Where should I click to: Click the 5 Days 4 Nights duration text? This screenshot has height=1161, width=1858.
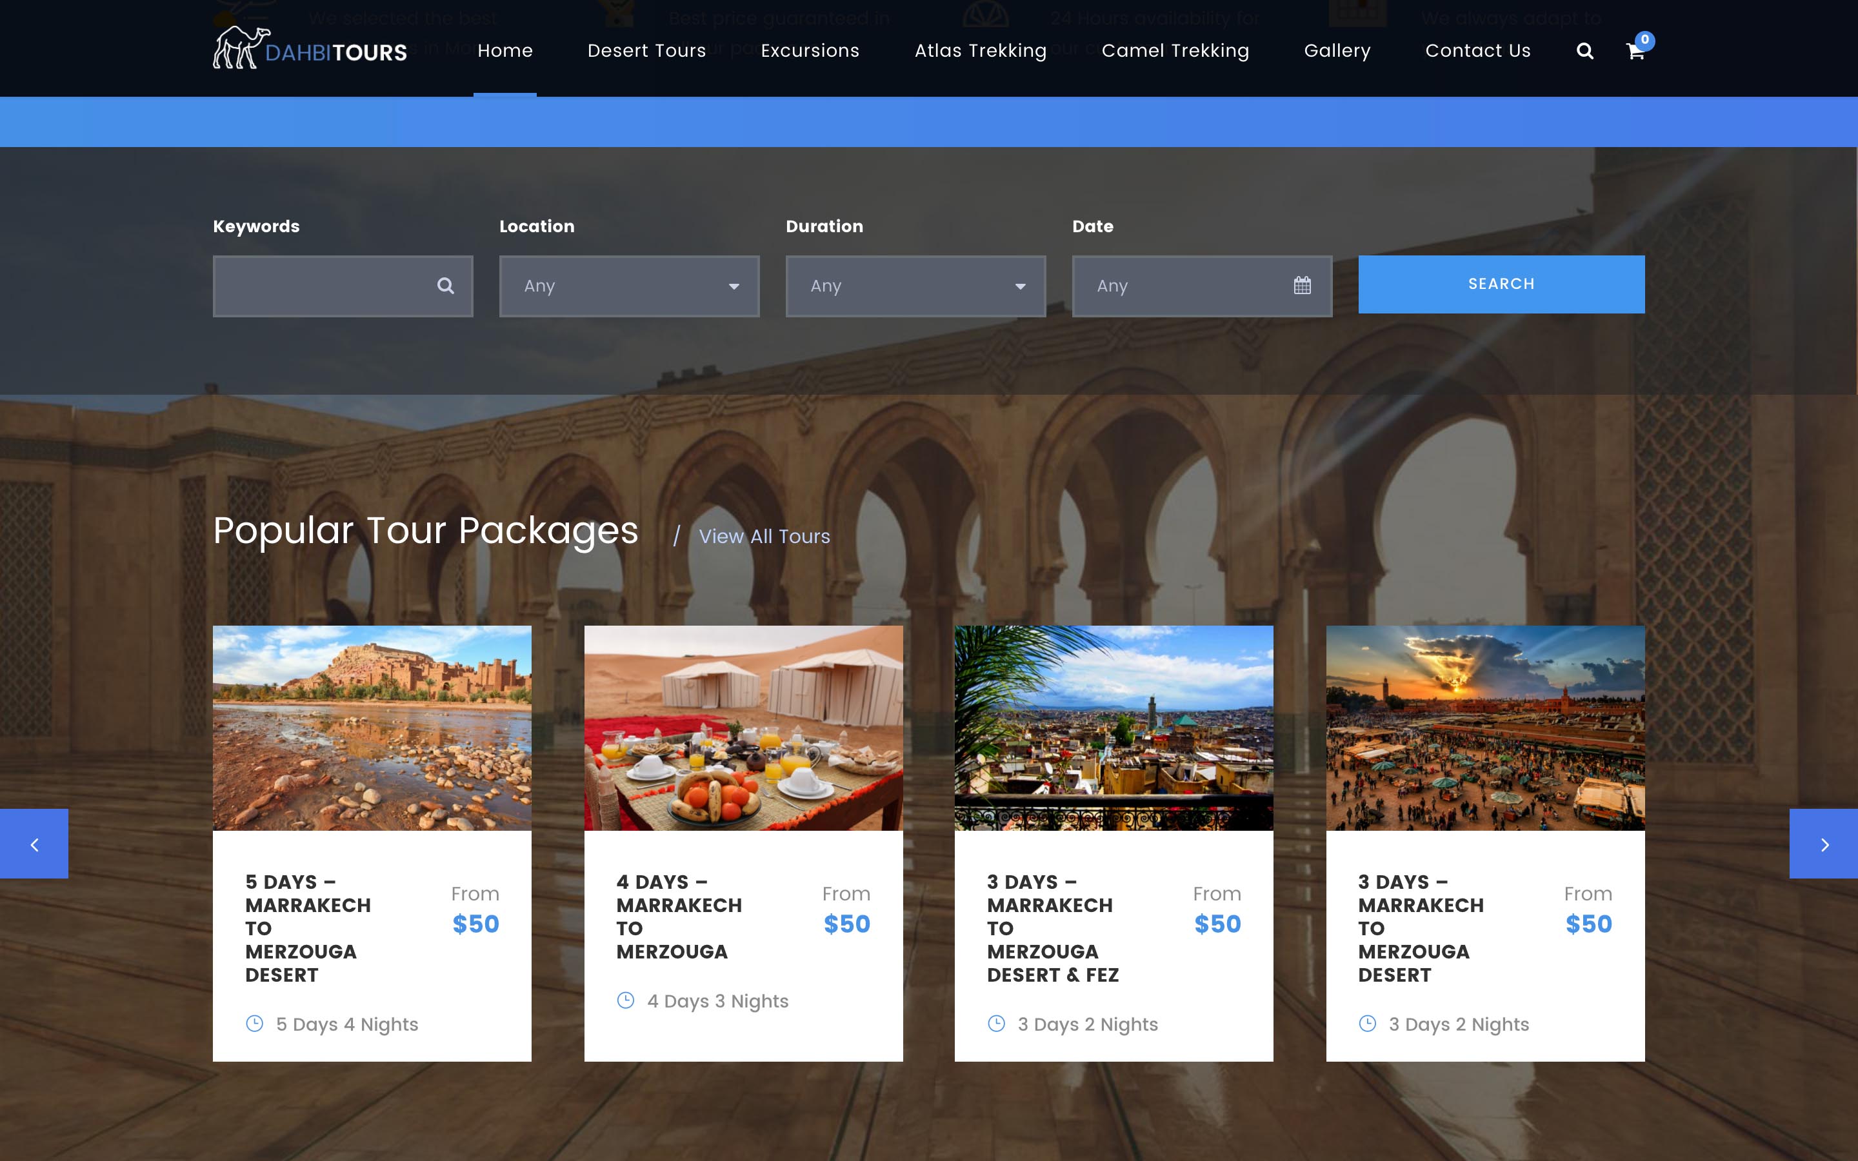[347, 1024]
